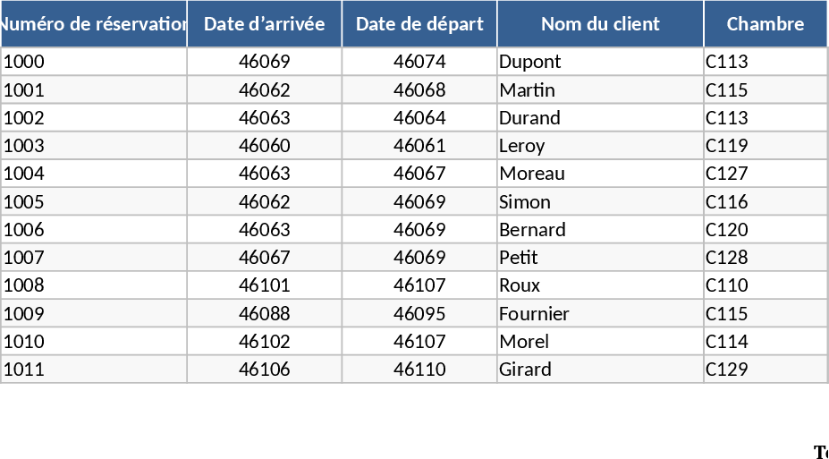Click the room cell C116
This screenshot has width=829, height=459.
coord(765,202)
